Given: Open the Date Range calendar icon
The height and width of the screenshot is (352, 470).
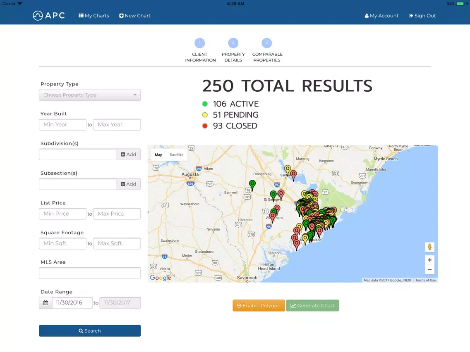Looking at the screenshot, I should [x=46, y=303].
